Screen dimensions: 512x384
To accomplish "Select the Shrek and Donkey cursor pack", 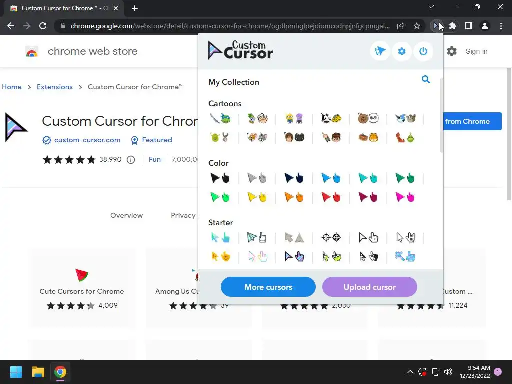I will [220, 138].
